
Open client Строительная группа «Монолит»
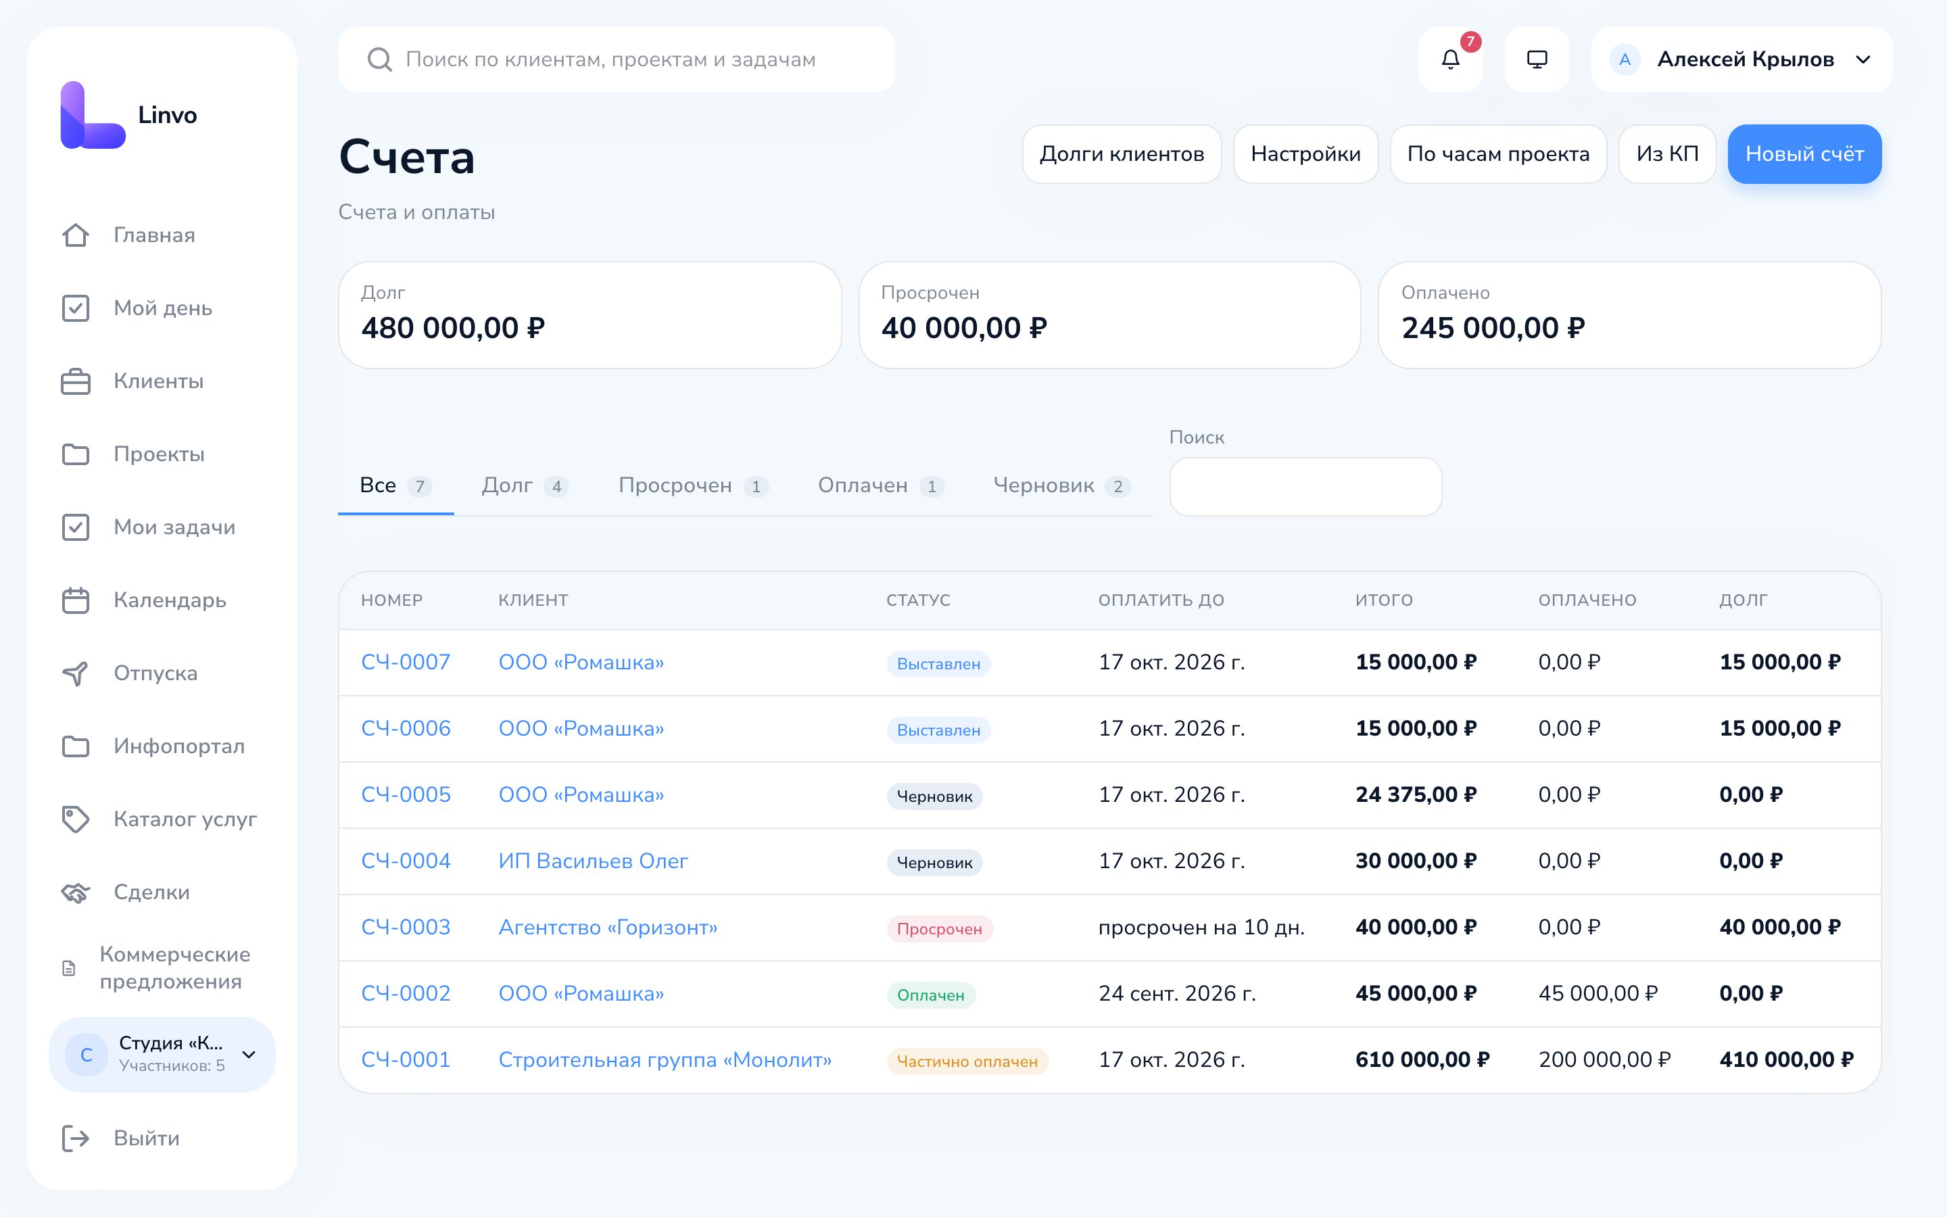click(x=665, y=1060)
